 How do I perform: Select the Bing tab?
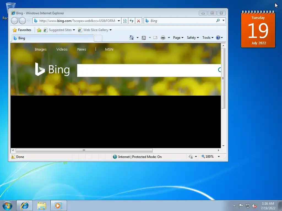tap(53, 38)
